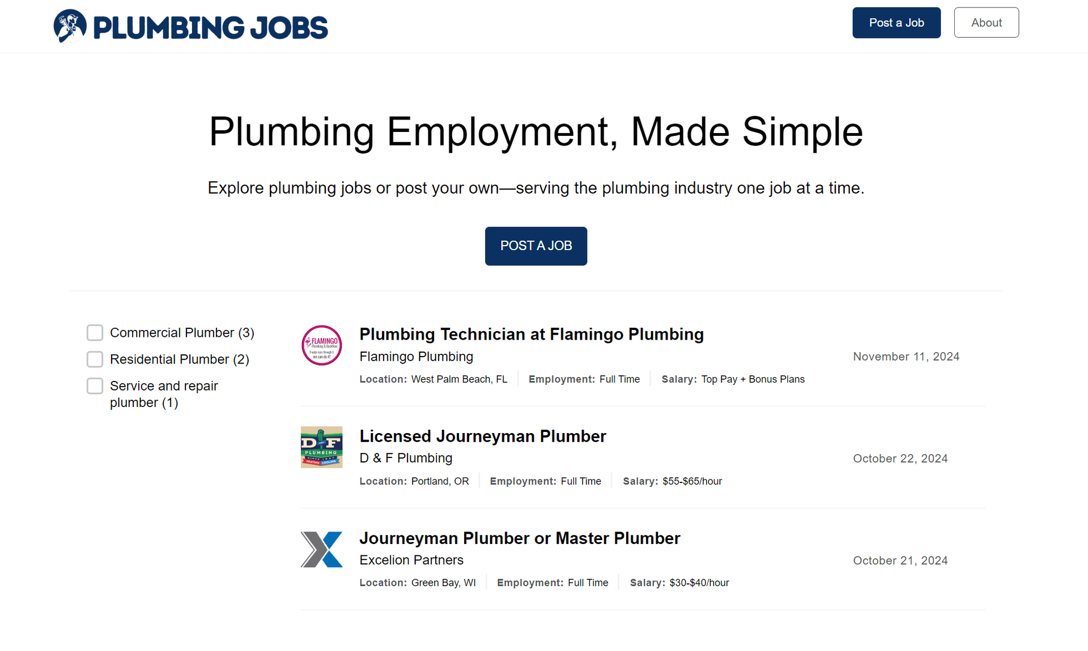Click the D & F Plumbing logo
Image resolution: width=1088 pixels, height=651 pixels.
[321, 447]
